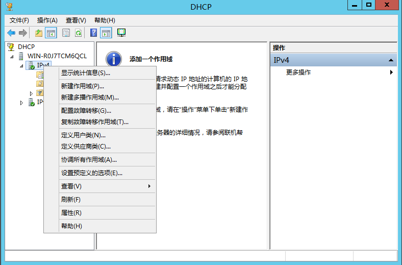The image size is (402, 265).
Task: Open the 操作(A) menu in menu bar
Action: (x=47, y=20)
